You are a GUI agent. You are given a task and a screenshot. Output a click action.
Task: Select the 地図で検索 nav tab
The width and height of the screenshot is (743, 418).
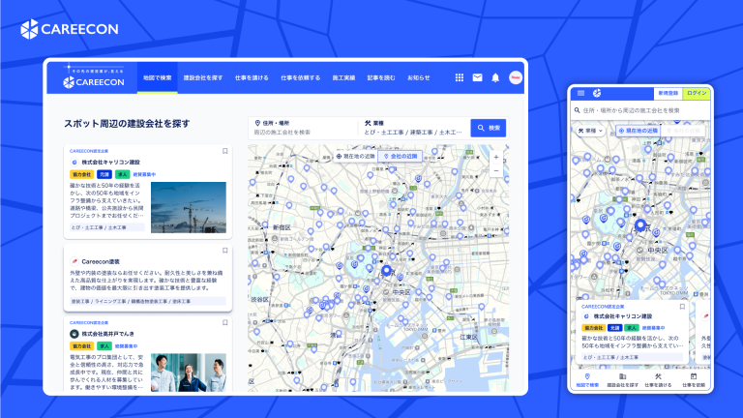[158, 77]
